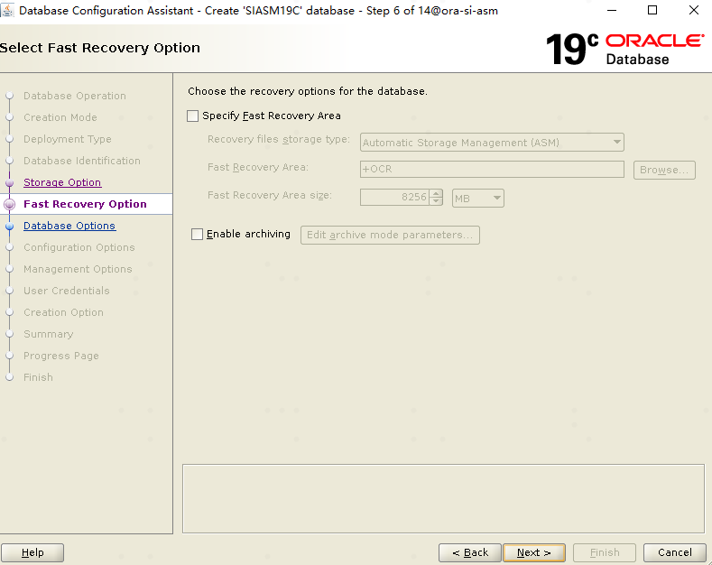The width and height of the screenshot is (712, 565).
Task: Click the Finish button
Action: tap(605, 552)
